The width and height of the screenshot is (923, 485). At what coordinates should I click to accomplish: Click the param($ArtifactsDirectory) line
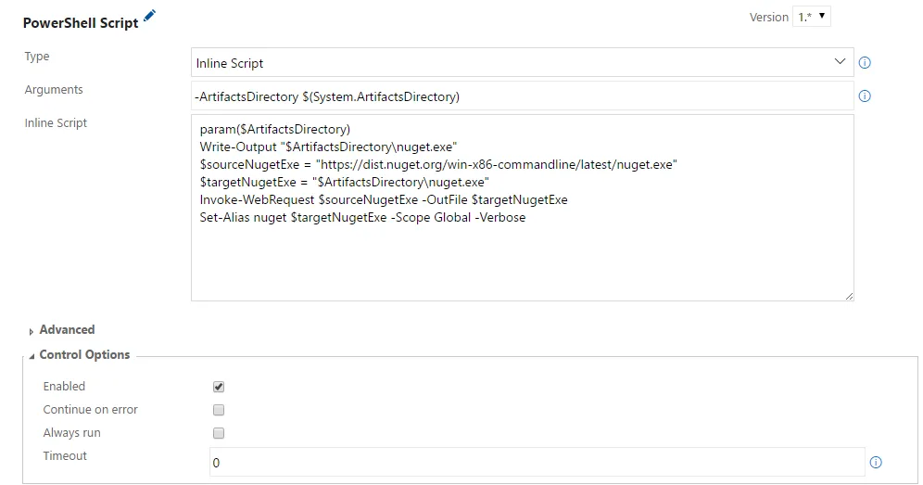(275, 129)
